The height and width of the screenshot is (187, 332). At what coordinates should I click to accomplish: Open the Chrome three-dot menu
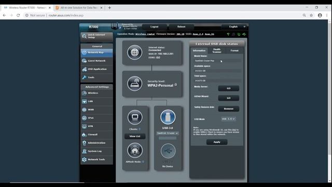point(327,15)
